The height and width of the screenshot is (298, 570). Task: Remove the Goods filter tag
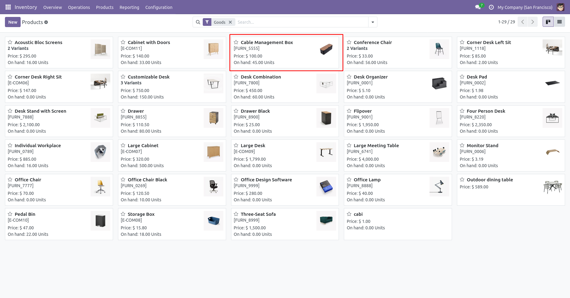pos(230,22)
